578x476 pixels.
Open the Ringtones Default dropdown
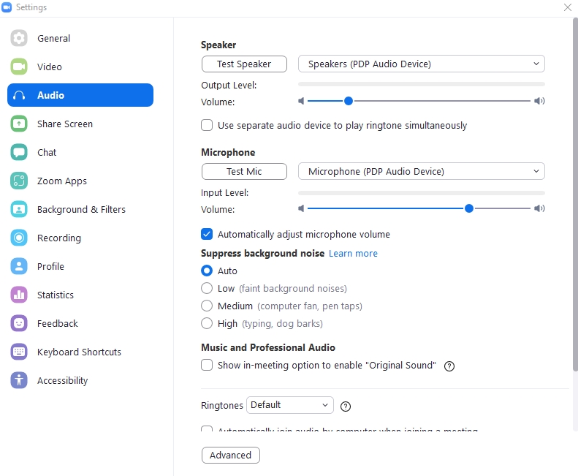[x=289, y=405]
